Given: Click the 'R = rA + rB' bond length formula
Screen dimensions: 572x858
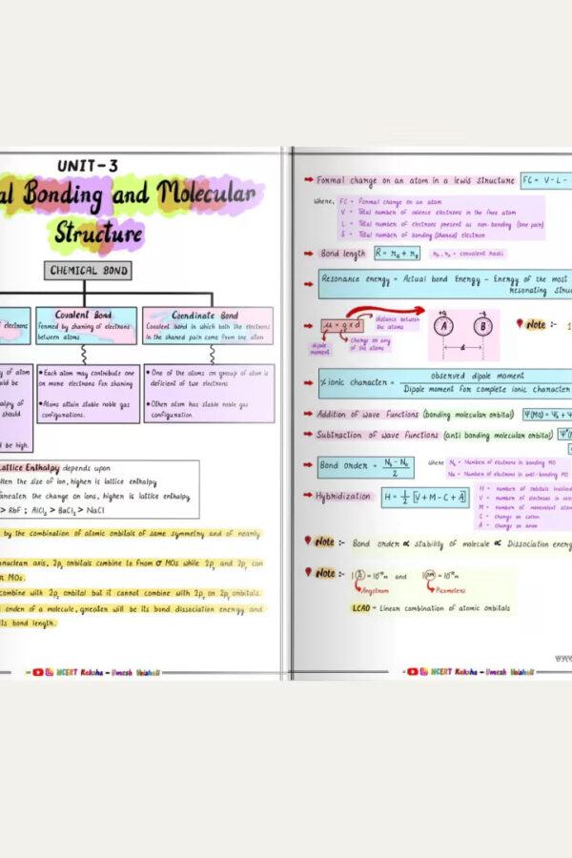Looking at the screenshot, I should pyautogui.click(x=398, y=254).
